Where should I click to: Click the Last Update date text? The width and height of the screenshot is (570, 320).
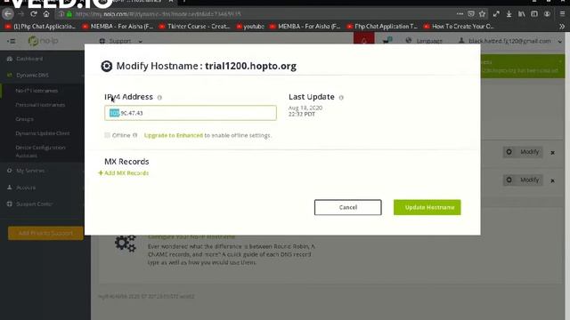click(305, 110)
